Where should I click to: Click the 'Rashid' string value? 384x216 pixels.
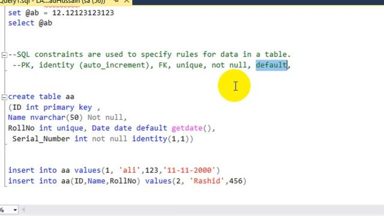(x=207, y=181)
